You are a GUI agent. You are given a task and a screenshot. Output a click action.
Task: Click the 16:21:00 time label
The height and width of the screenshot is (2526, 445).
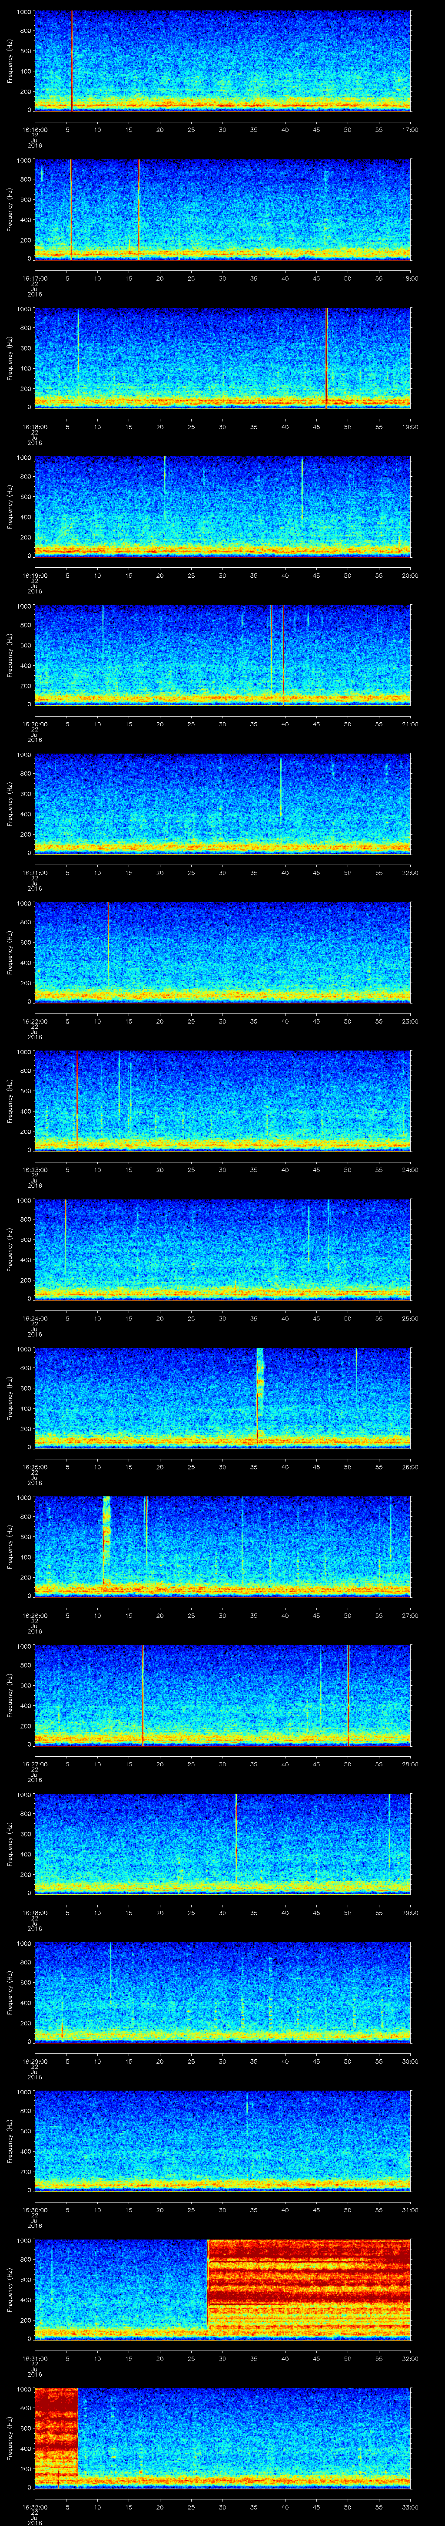pos(34,873)
